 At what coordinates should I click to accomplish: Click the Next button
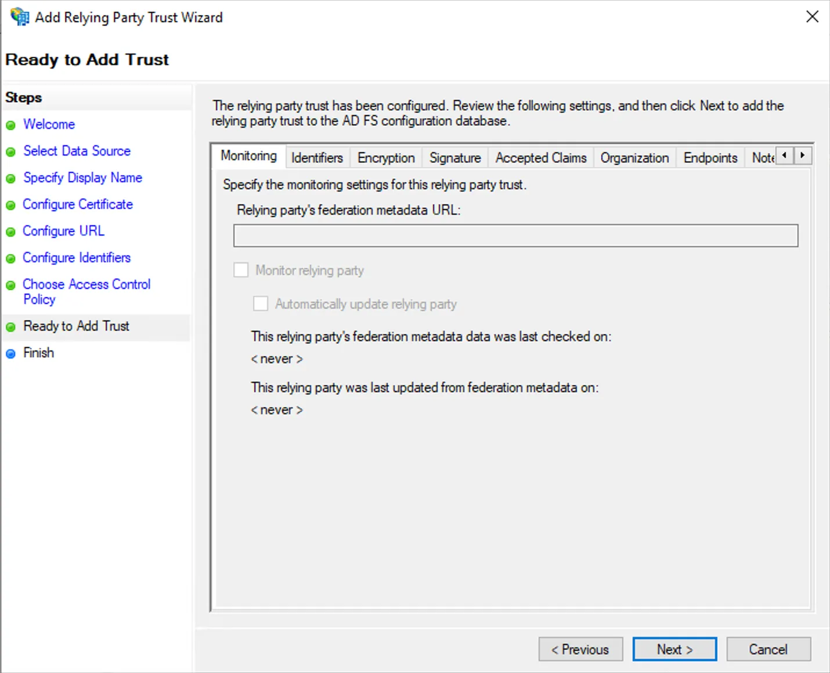coord(674,649)
